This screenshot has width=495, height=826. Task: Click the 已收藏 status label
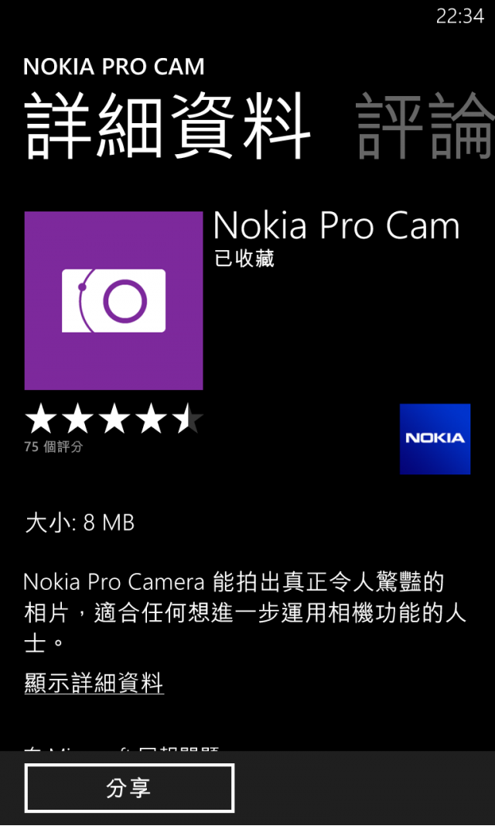(244, 259)
